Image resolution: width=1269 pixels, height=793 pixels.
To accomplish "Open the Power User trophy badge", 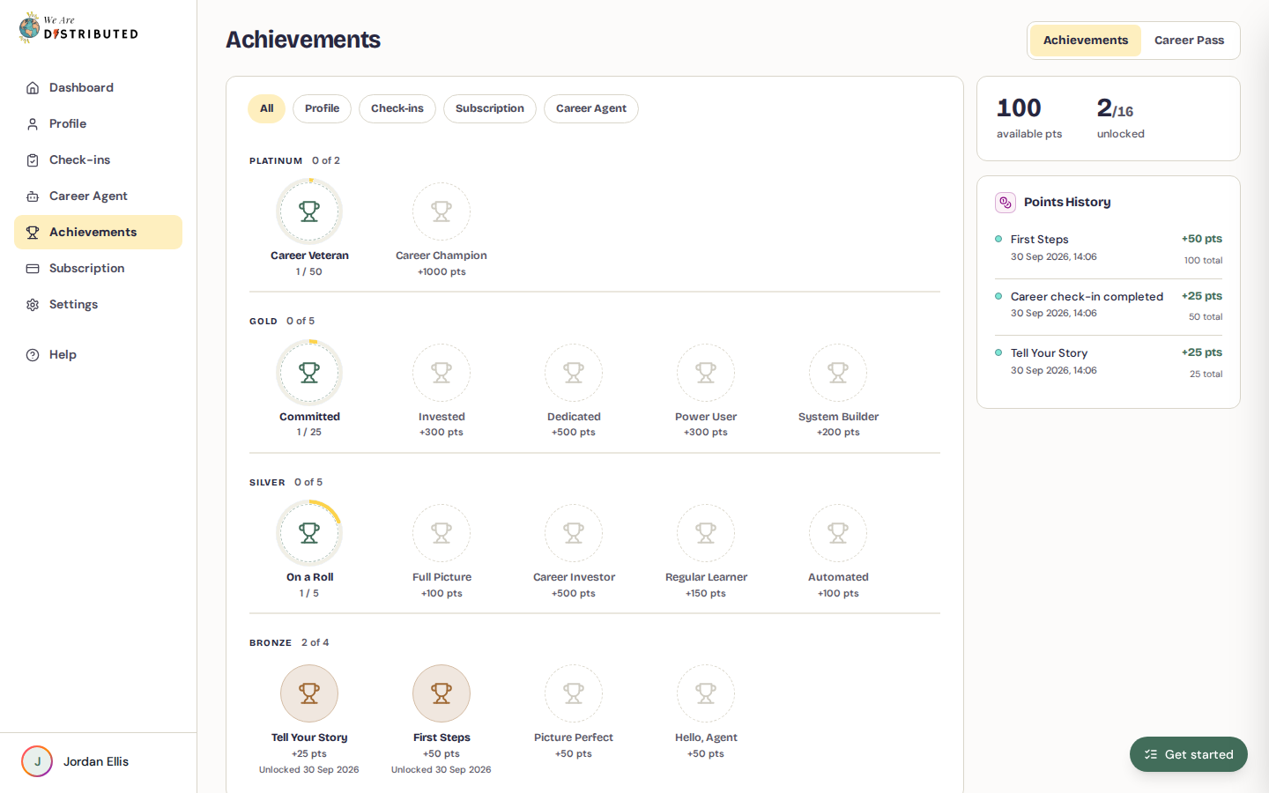I will pyautogui.click(x=706, y=373).
